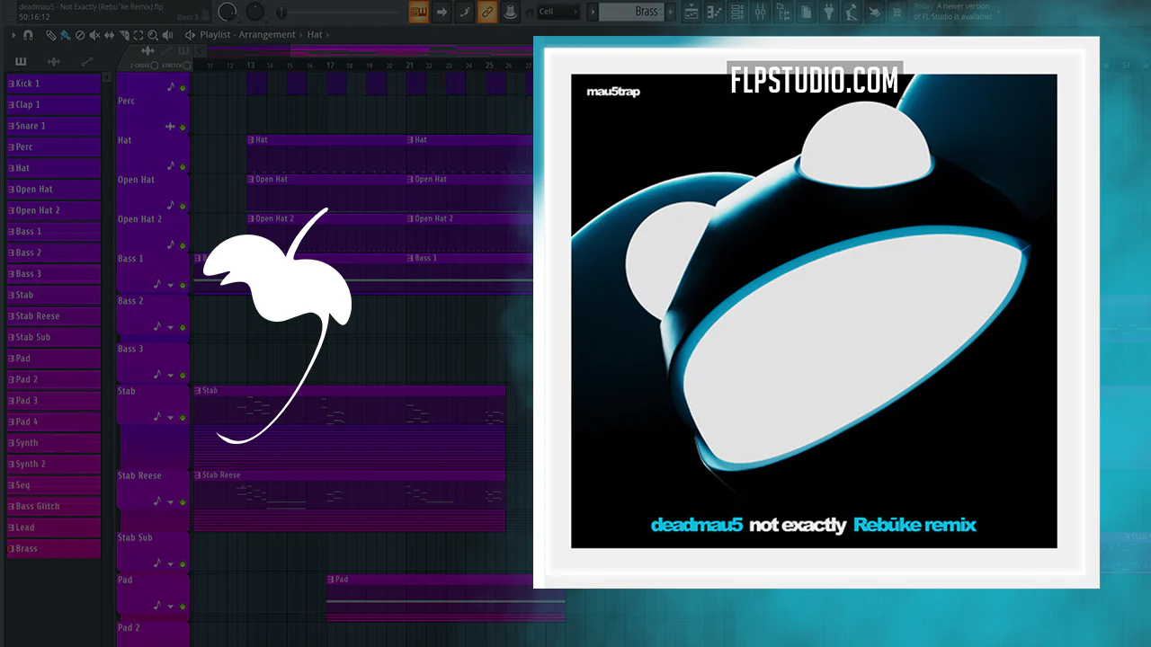Click the step editing stairs icon
Image resolution: width=1151 pixels, height=647 pixels.
coord(465,12)
